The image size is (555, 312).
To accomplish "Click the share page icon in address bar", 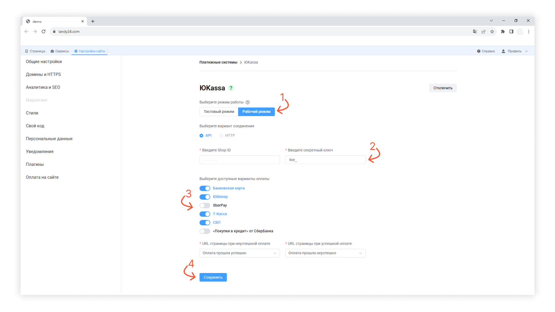I will 484,31.
